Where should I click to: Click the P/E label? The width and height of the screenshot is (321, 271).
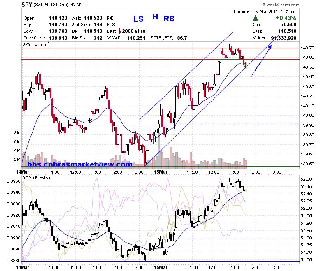(111, 18)
